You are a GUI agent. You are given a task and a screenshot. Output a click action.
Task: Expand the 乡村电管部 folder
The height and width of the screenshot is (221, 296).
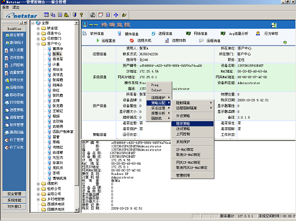tap(38, 199)
